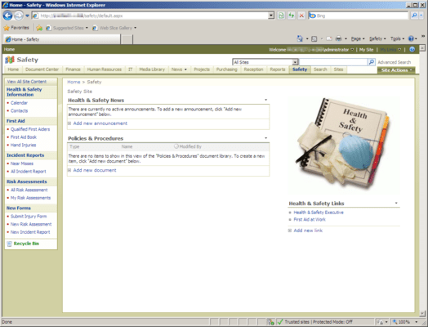
Task: Click inside the site search text box
Action: (x=333, y=62)
